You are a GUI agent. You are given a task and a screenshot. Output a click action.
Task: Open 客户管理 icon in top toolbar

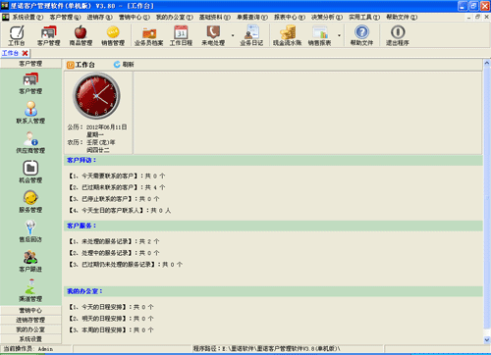(x=48, y=35)
